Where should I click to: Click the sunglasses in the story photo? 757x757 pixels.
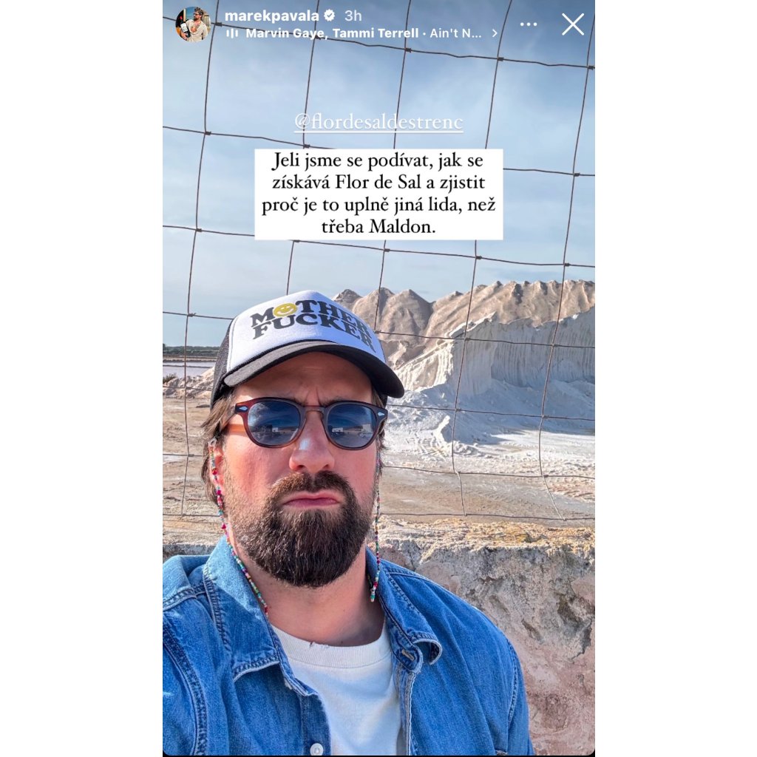pos(310,422)
